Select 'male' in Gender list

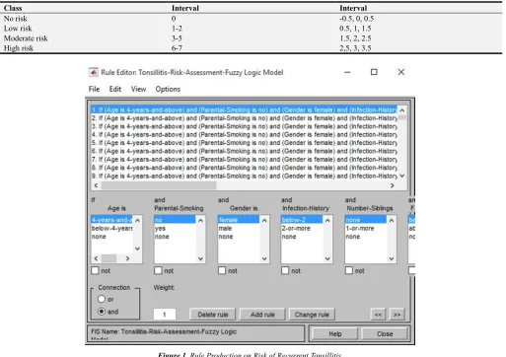tap(239, 228)
